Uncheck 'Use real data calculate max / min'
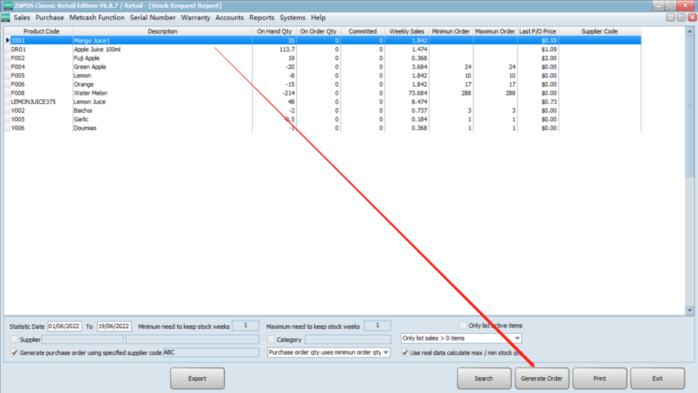 coord(406,353)
